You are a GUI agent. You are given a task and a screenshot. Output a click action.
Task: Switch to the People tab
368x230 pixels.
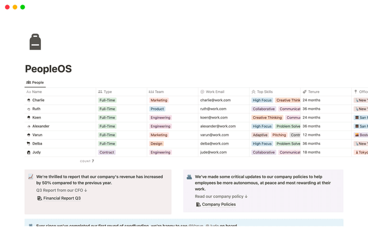coord(34,82)
